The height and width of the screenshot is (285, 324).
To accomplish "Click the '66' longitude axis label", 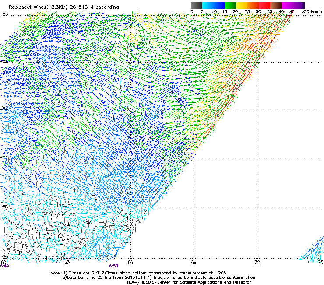I will [130, 262].
